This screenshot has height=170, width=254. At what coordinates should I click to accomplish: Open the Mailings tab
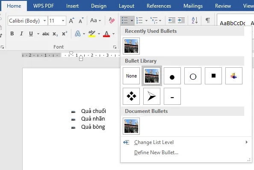coord(193,6)
